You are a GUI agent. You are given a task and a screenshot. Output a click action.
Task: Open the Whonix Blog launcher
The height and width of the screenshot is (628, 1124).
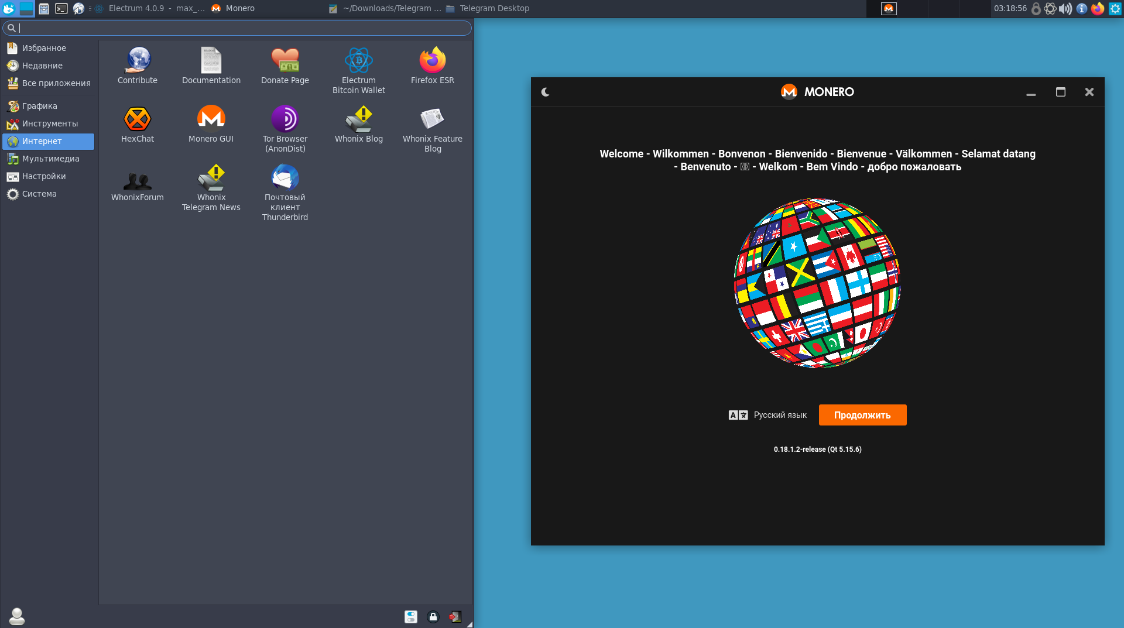[x=359, y=124]
